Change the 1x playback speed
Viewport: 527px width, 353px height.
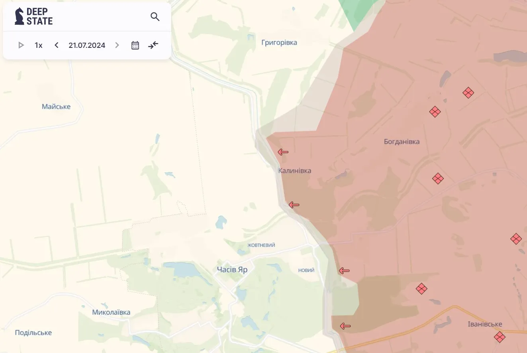tap(38, 45)
